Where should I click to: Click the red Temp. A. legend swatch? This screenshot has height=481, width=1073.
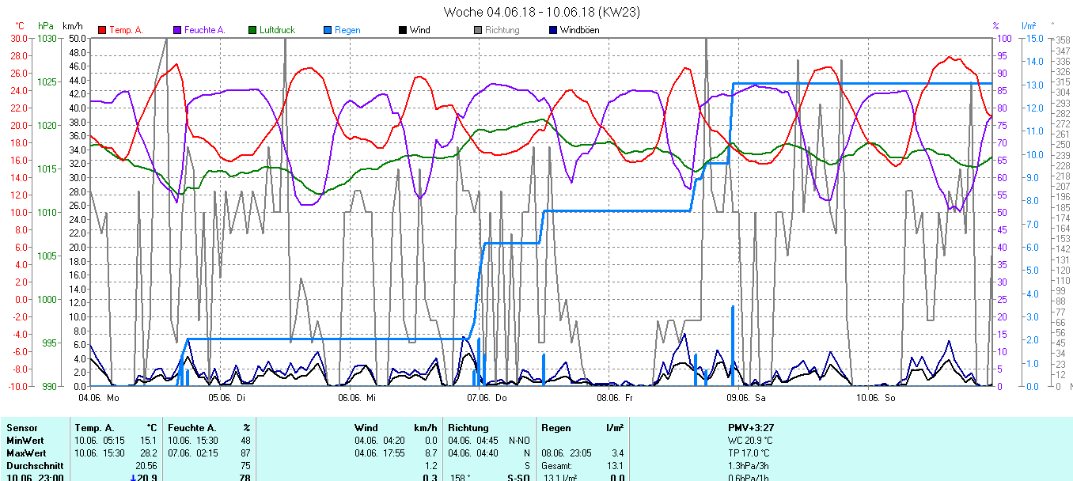pyautogui.click(x=102, y=30)
